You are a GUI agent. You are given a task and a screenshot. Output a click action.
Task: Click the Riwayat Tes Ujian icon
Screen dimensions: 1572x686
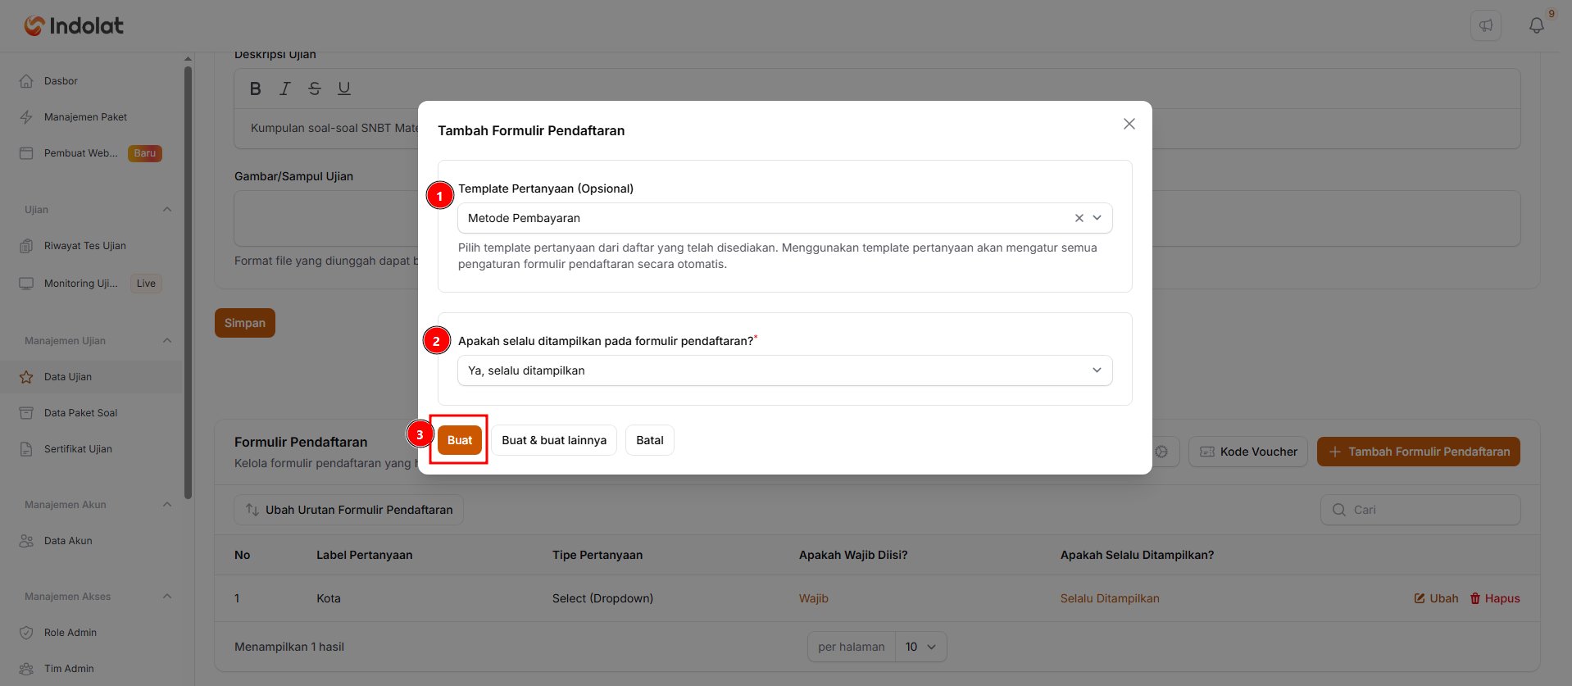pyautogui.click(x=26, y=246)
